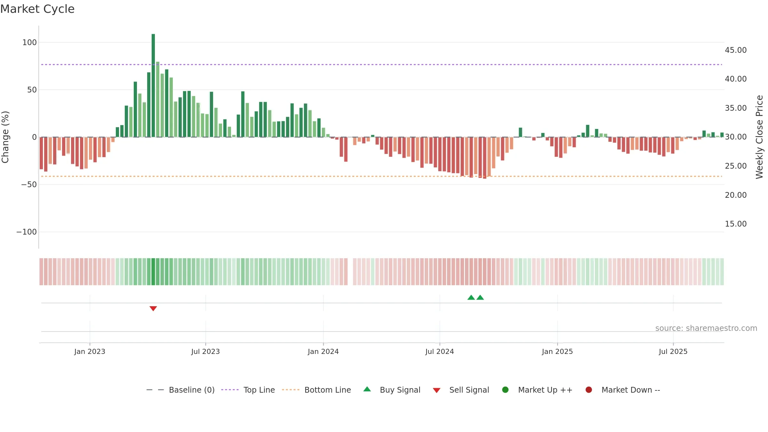Viewport: 768px width, 432px height.
Task: Click the Jan 2023 axis label
Action: [90, 352]
